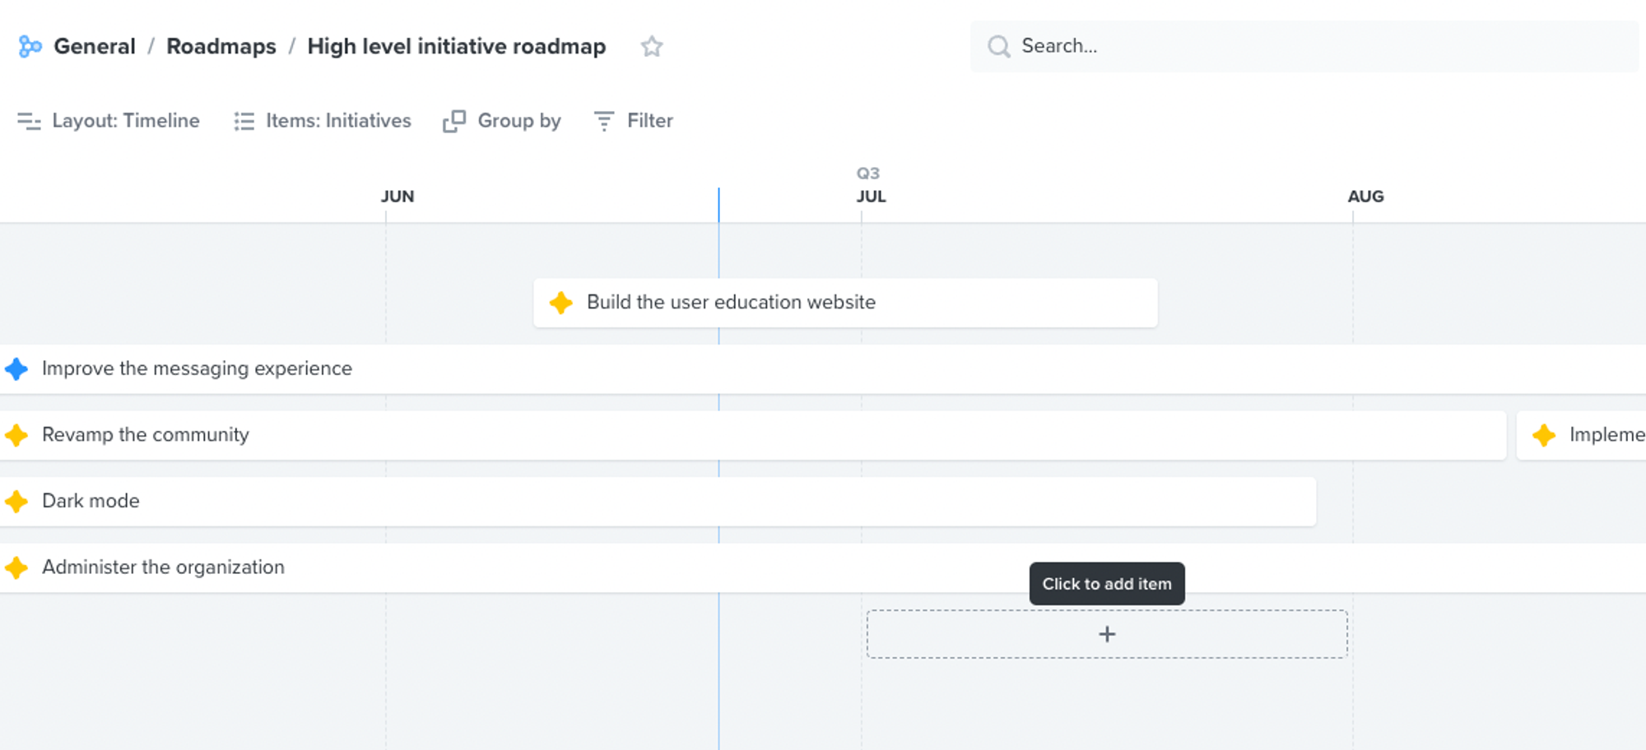Click the Items list icon
1646x750 pixels.
244,121
